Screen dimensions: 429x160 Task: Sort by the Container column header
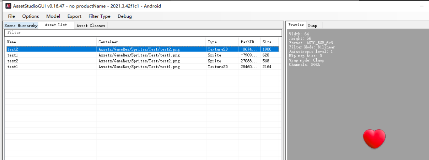pyautogui.click(x=151, y=42)
